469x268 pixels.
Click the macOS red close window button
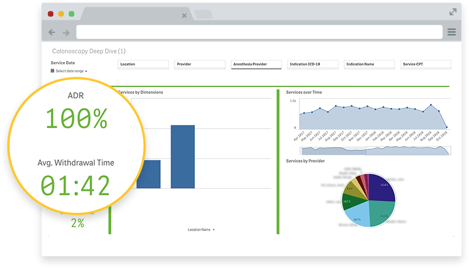[x=51, y=14]
